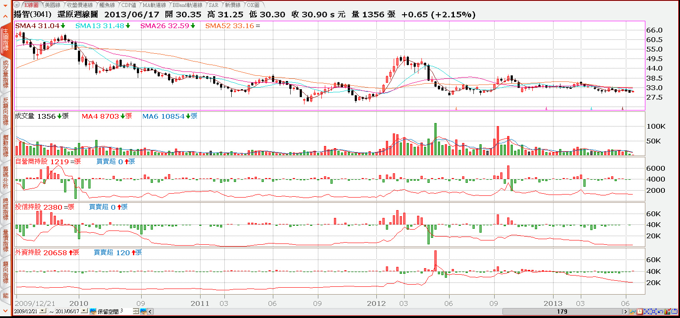
Task: Switch to the 新價線 tab
Action: pyautogui.click(x=233, y=5)
